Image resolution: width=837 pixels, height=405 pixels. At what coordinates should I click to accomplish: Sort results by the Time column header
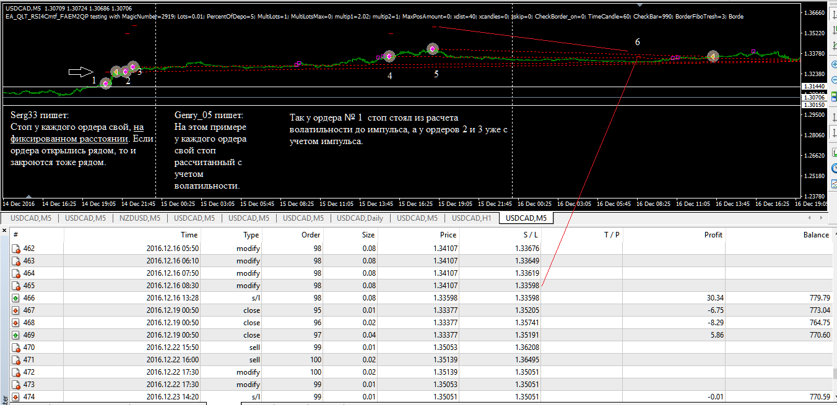pyautogui.click(x=132, y=235)
